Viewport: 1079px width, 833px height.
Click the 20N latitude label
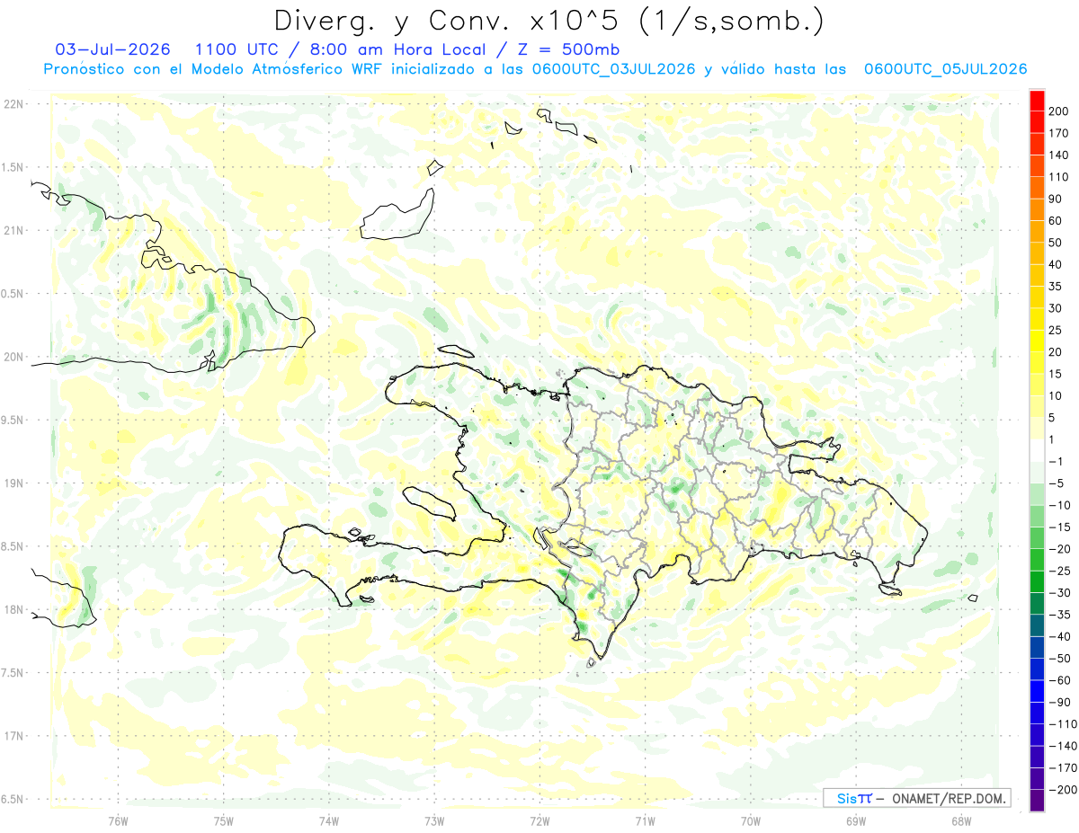coord(14,358)
